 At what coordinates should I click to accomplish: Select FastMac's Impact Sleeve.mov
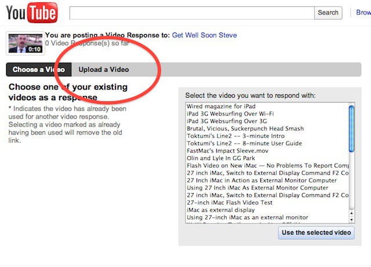267,151
